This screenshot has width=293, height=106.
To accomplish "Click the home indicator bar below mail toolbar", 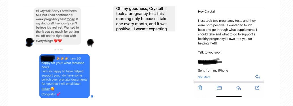I will click(x=229, y=96).
